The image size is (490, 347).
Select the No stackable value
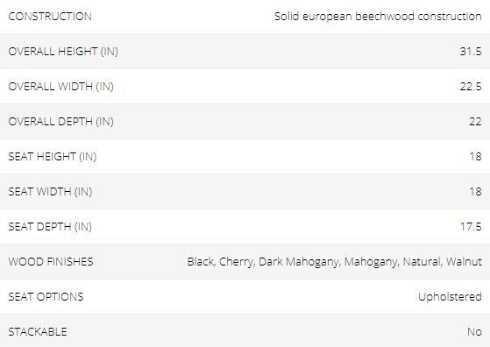tap(474, 332)
